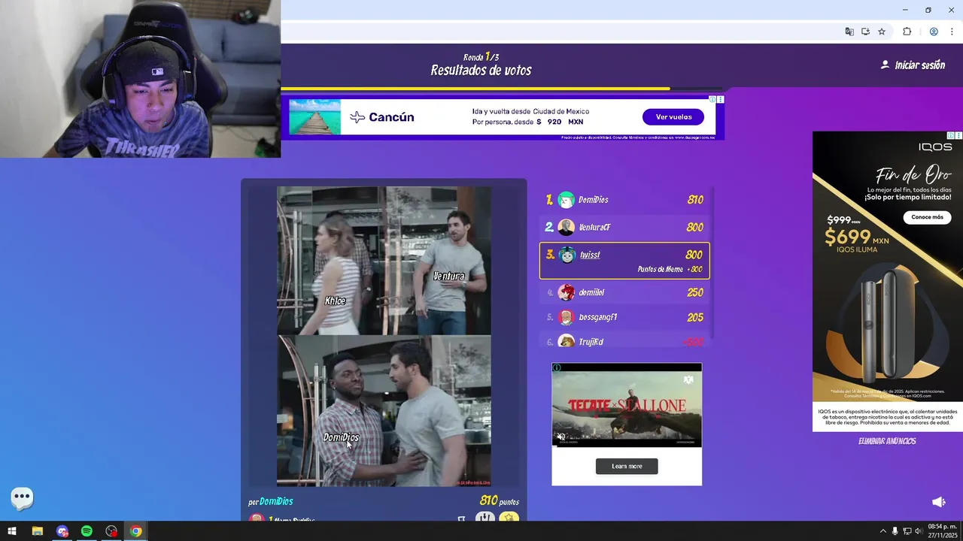Open the Chrome three-dot menu
Viewport: 963px width, 541px height.
pyautogui.click(x=952, y=32)
